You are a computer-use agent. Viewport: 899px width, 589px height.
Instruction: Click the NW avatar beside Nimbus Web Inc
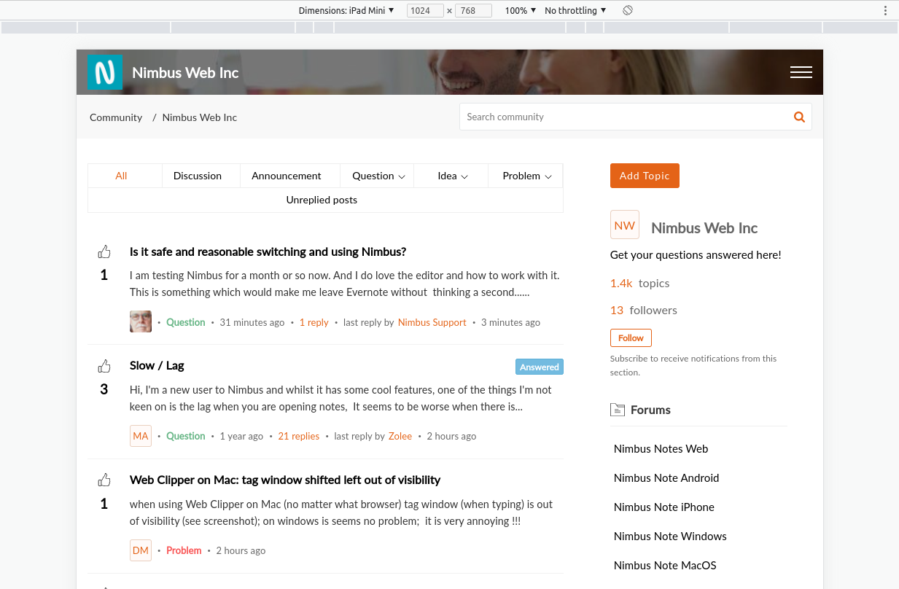pyautogui.click(x=625, y=225)
